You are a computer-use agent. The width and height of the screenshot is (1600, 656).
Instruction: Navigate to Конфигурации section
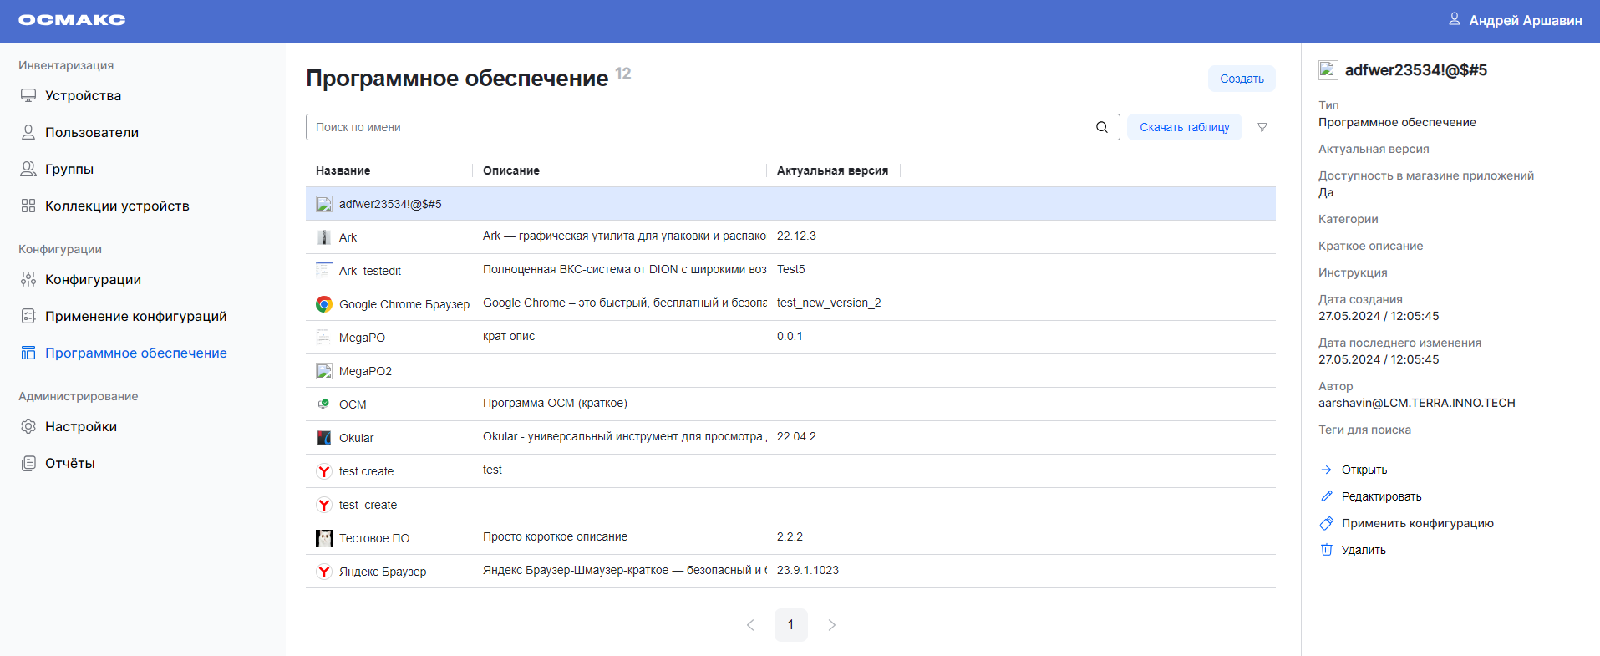click(x=93, y=279)
